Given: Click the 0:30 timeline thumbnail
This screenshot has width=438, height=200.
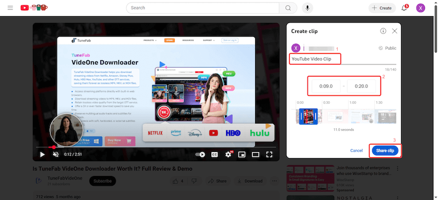Looking at the screenshot, I should click(x=336, y=116).
